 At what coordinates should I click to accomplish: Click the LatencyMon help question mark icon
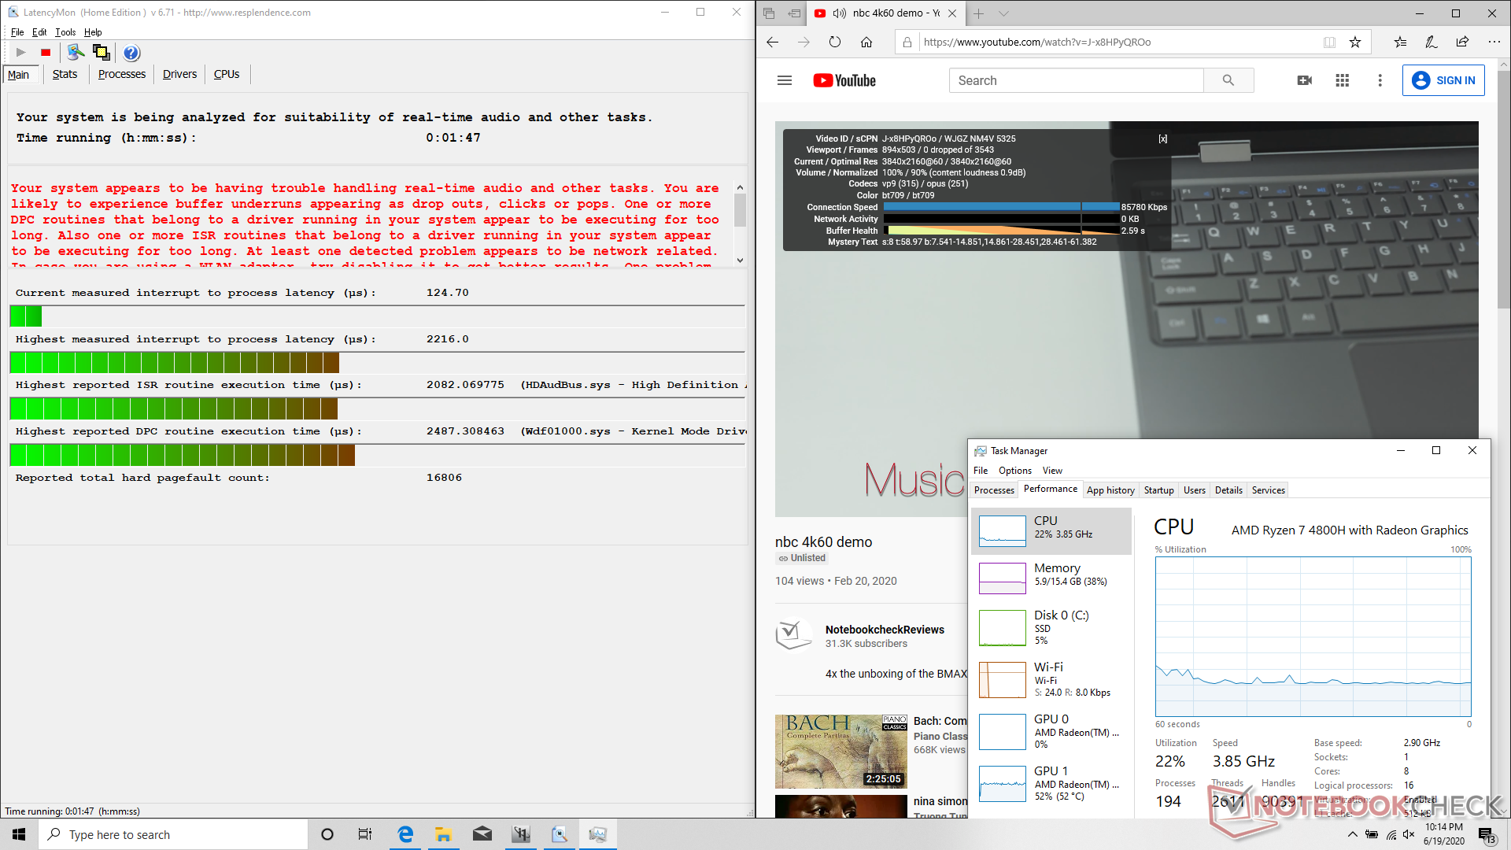[131, 53]
